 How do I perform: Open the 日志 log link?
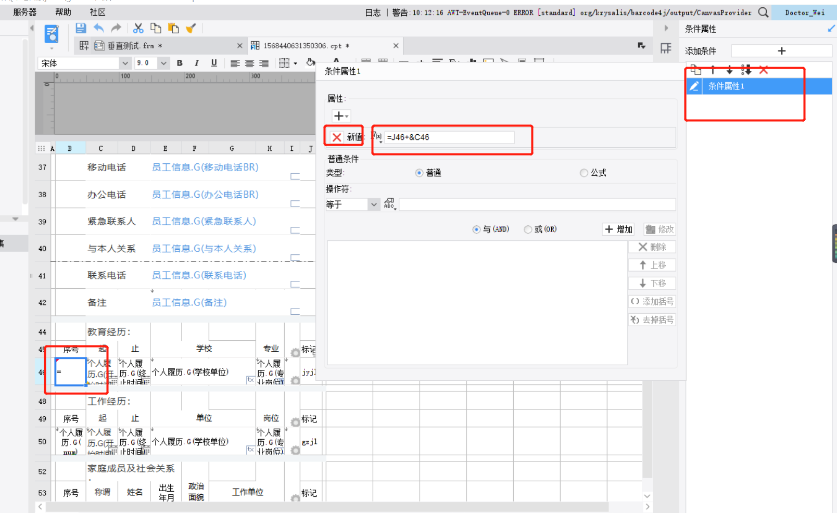click(x=373, y=12)
